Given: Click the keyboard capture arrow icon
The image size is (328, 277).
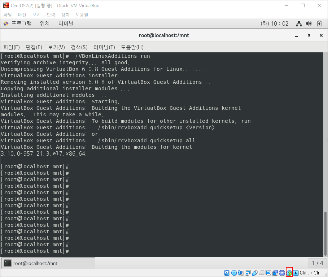Looking at the screenshot, I should coord(296,273).
